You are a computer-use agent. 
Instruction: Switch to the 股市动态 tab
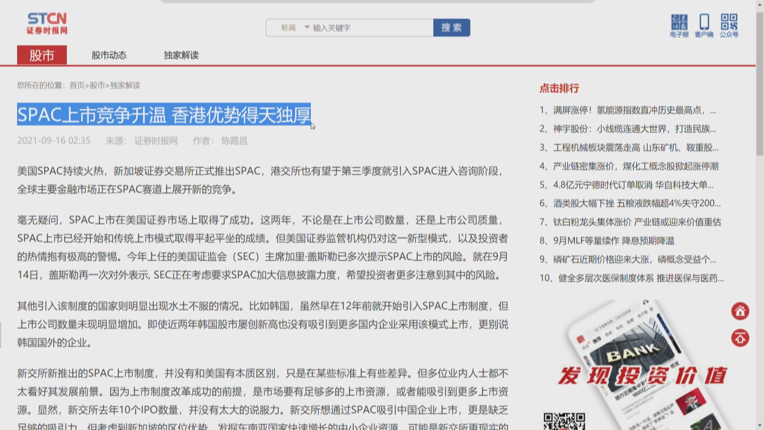point(110,55)
